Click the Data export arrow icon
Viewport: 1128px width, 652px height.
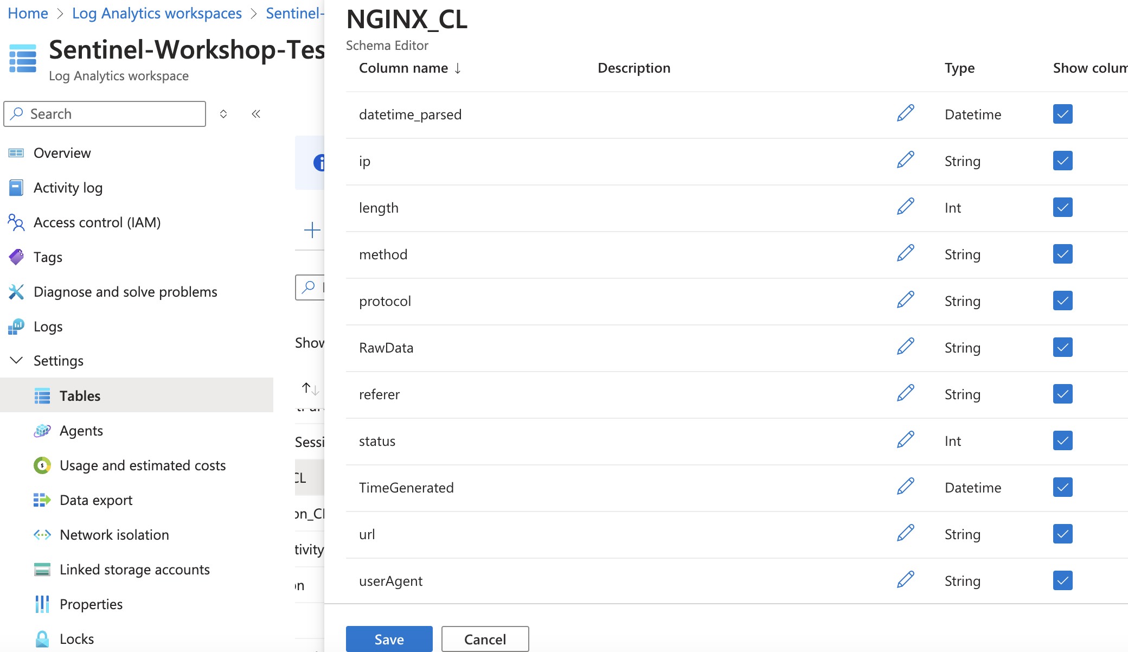point(42,500)
